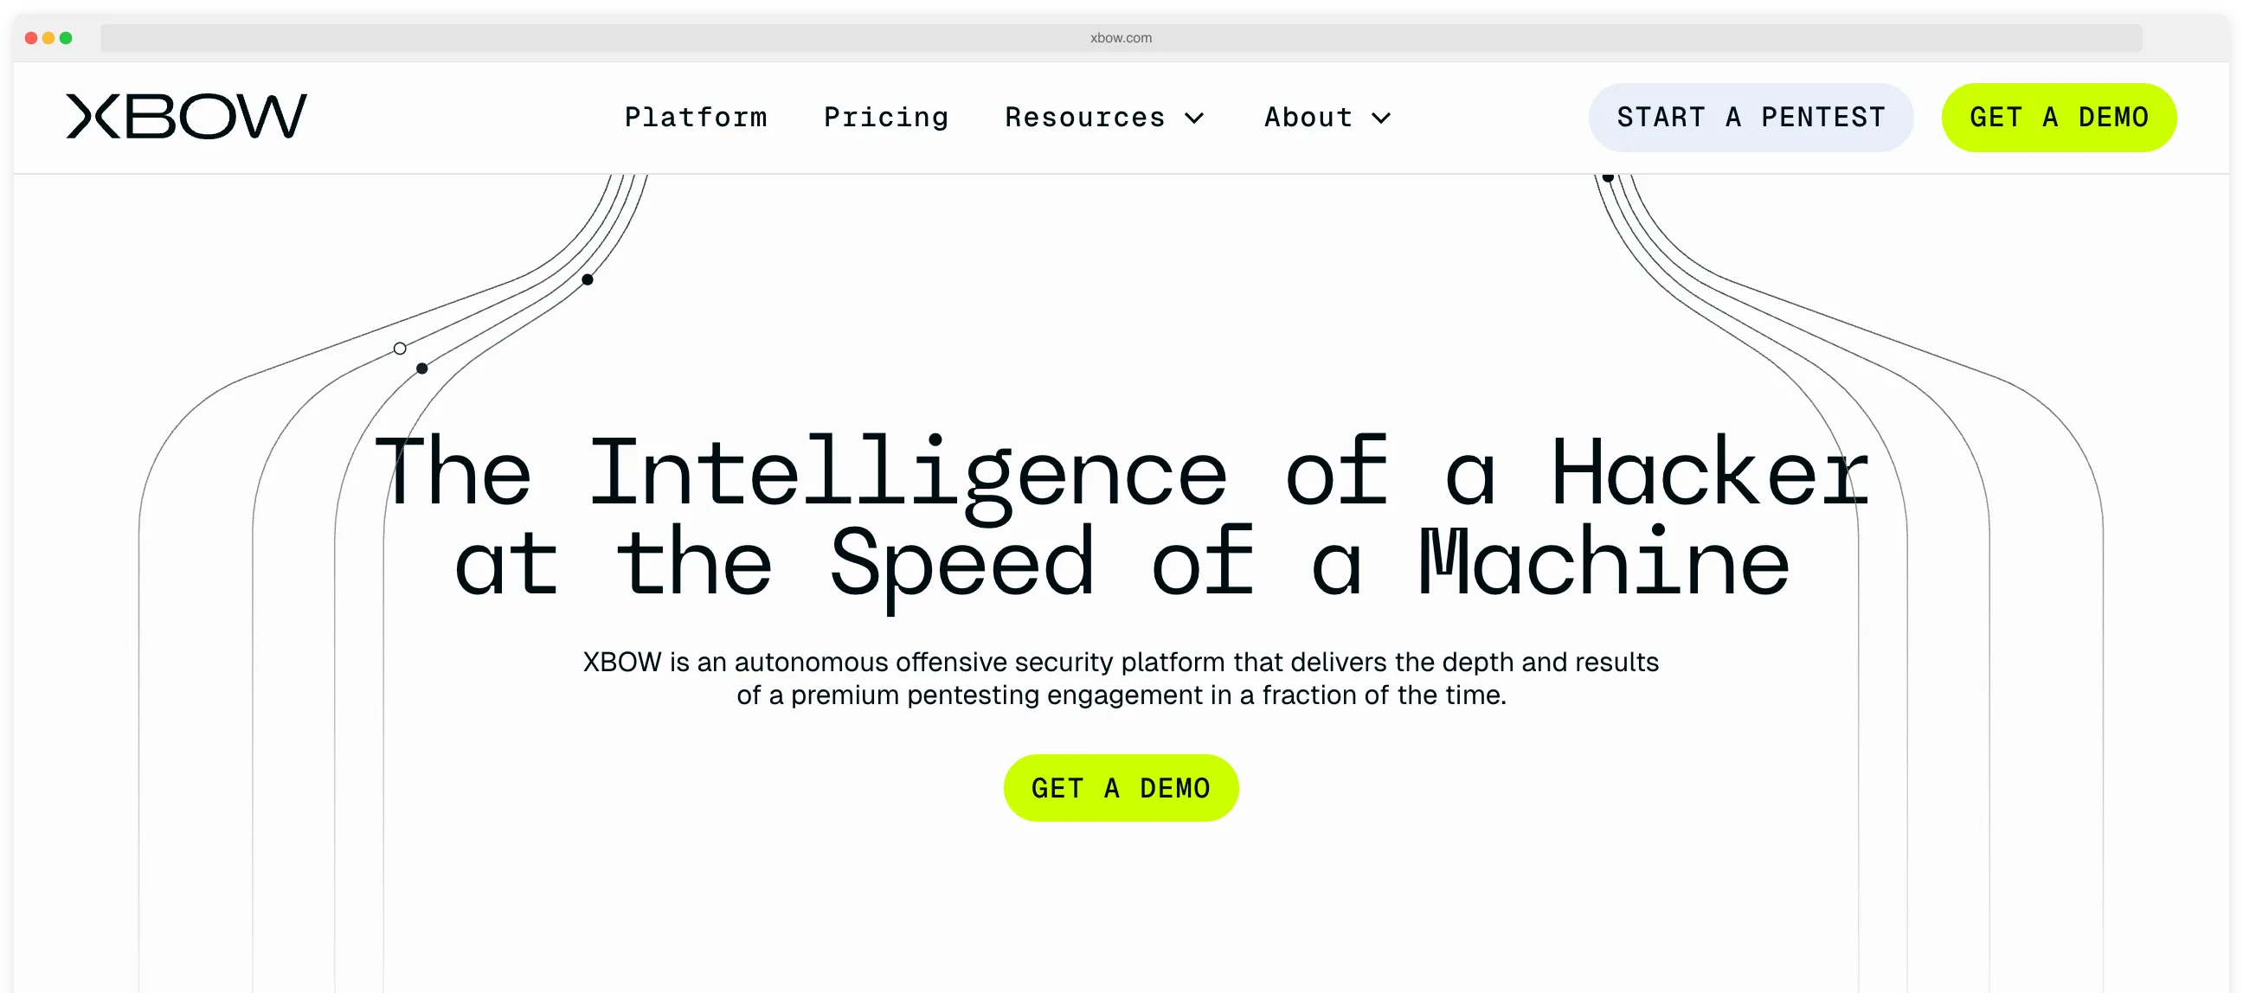Click the yellow minimize traffic light
The image size is (2243, 993).
(48, 37)
